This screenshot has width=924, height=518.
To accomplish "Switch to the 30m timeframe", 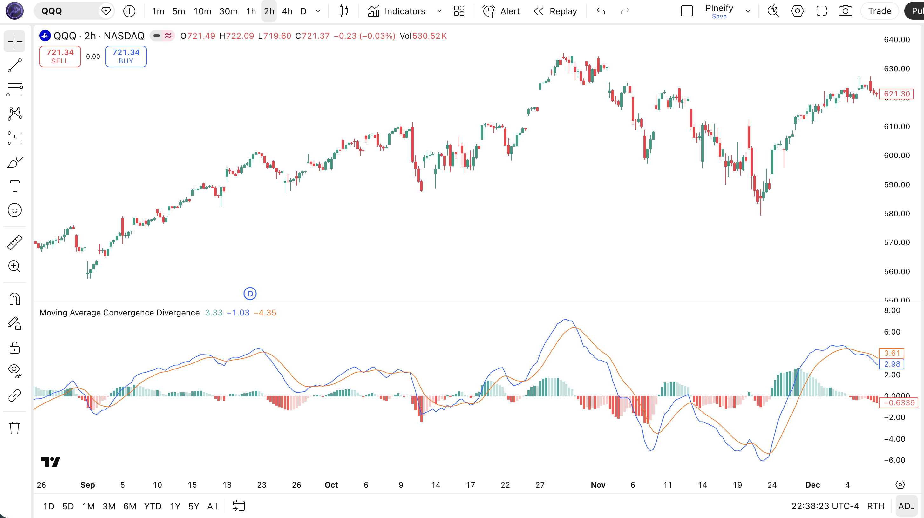I will tap(228, 11).
